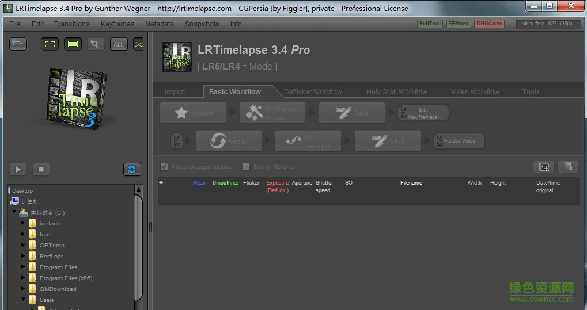Click the Mem free memory bar
Image resolution: width=587 pixels, height=310 pixels.
(547, 24)
